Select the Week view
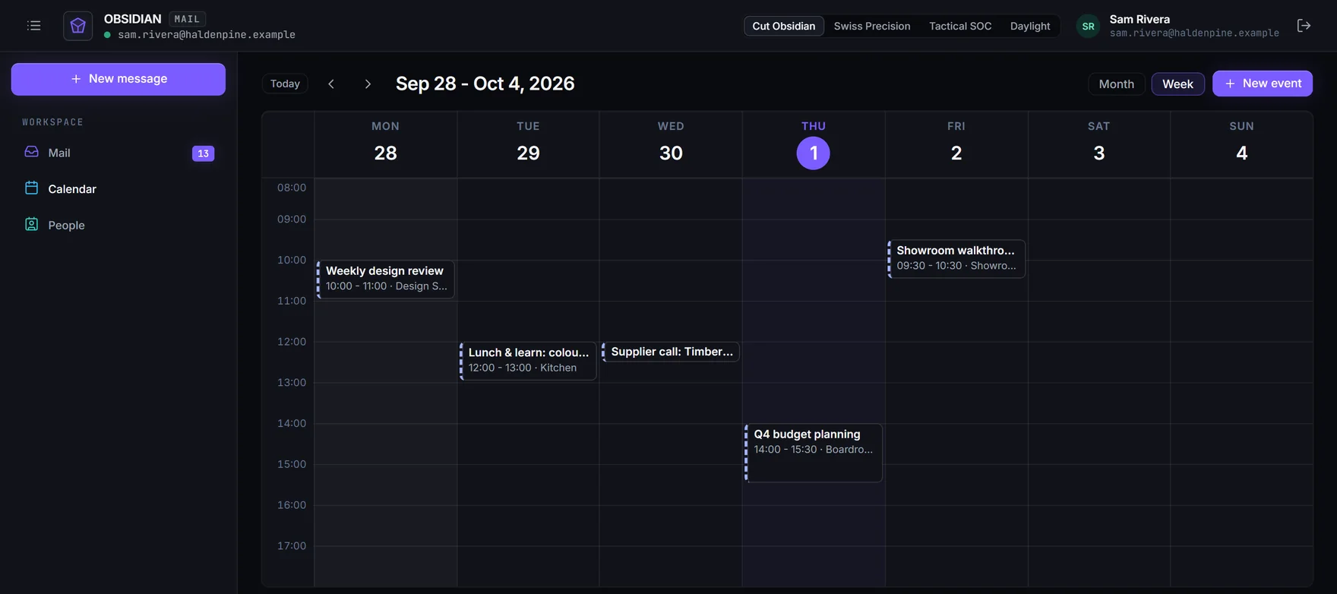Screen dimensions: 1337x594 pyautogui.click(x=1177, y=84)
